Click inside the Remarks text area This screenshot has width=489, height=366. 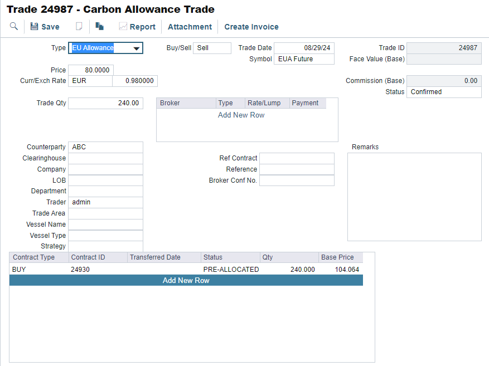point(414,197)
